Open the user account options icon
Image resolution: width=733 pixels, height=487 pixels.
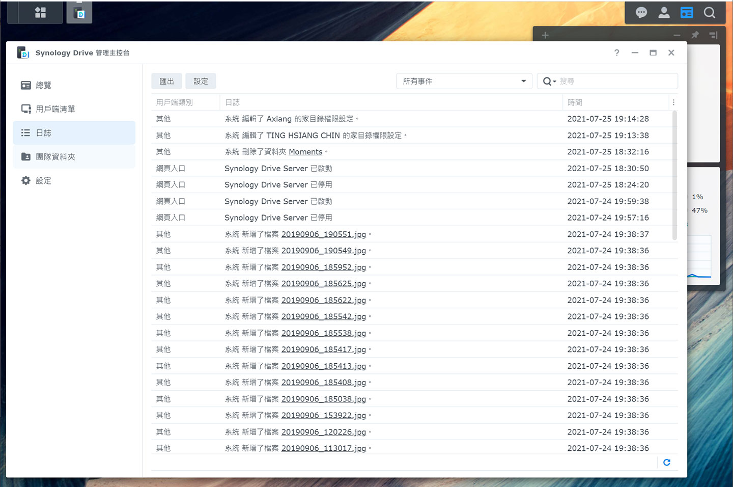[664, 13]
